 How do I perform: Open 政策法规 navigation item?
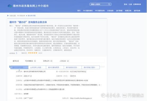coord(128,11)
